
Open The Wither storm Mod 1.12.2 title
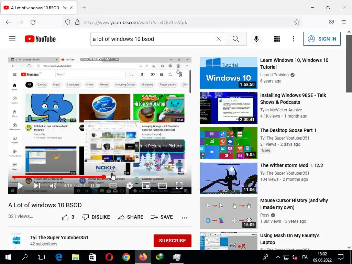[x=291, y=165]
